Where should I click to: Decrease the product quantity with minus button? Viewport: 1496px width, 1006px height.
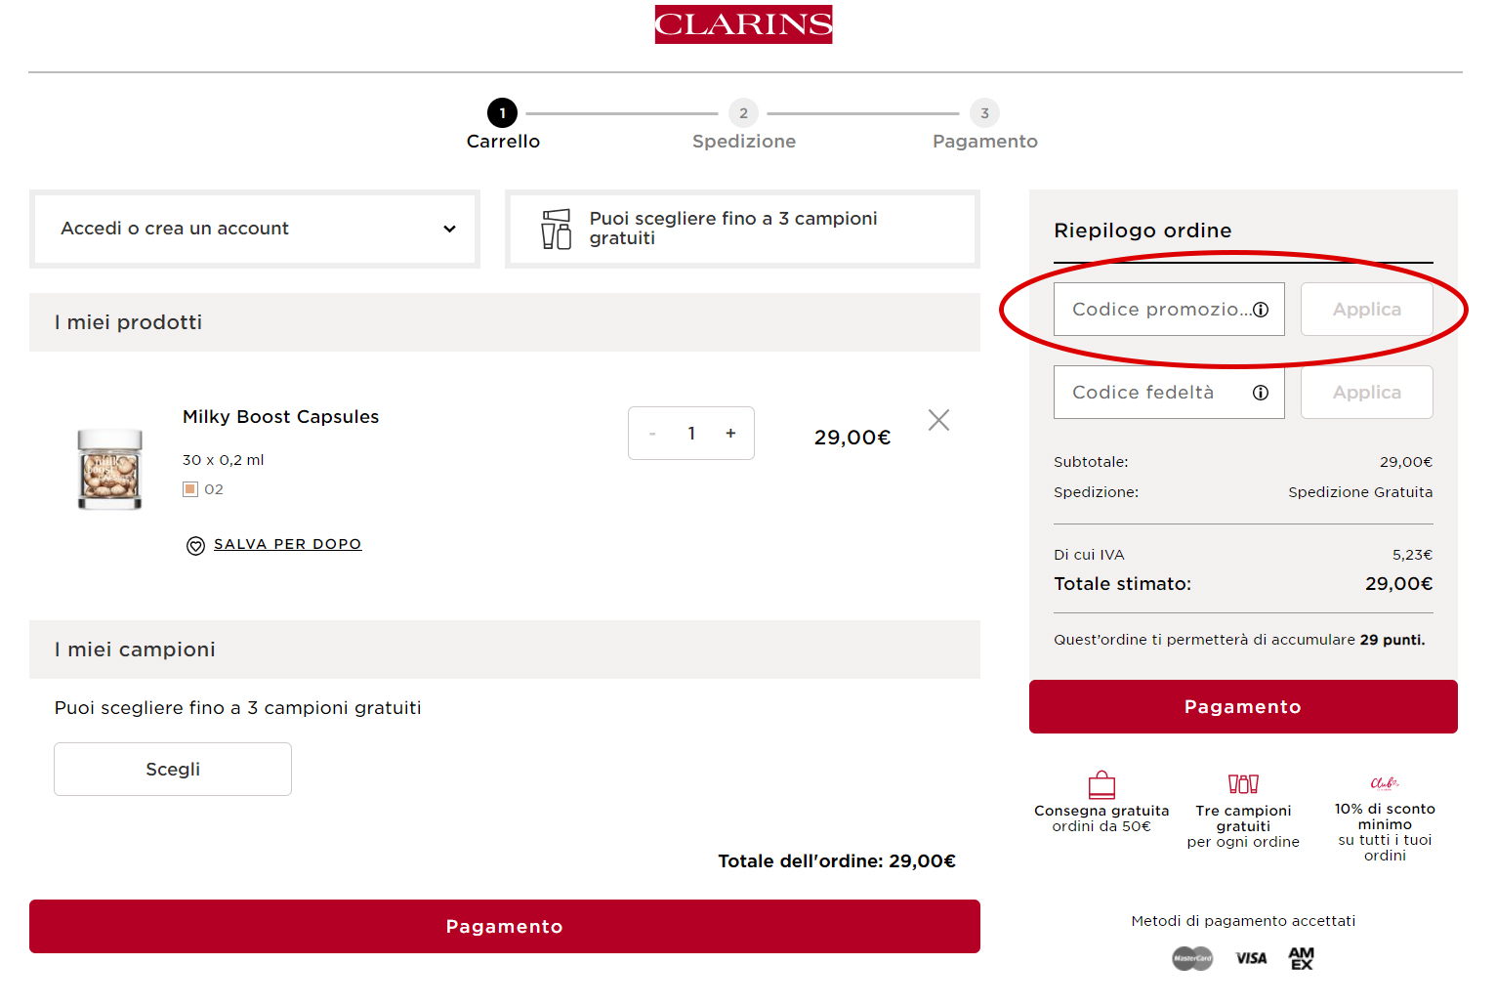(652, 433)
